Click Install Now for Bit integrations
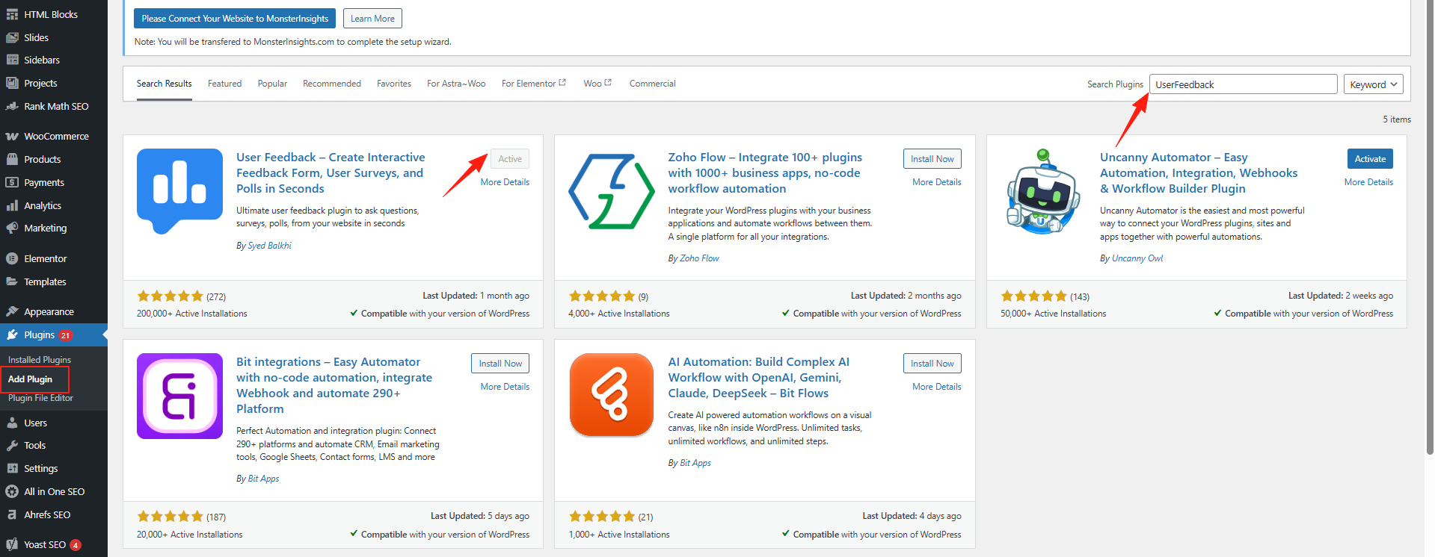 [500, 364]
